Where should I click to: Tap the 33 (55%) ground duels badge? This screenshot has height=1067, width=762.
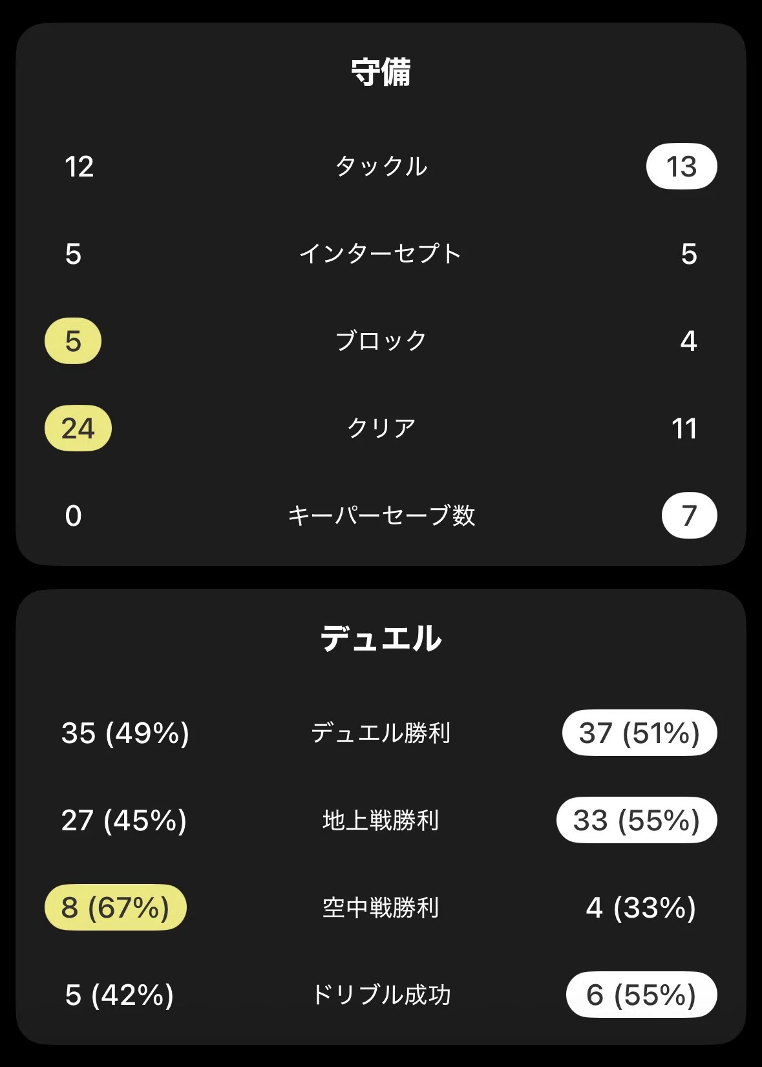(x=637, y=820)
